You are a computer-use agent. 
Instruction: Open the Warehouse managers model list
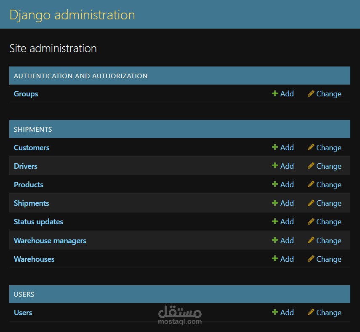[50, 241]
